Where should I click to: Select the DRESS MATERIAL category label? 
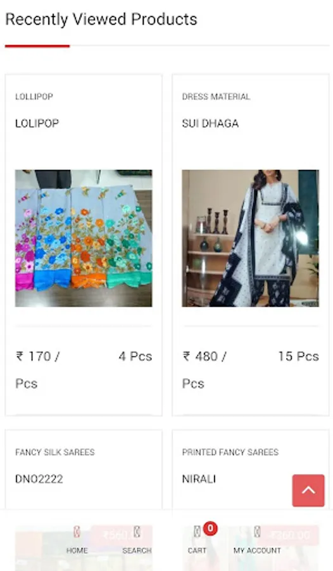coord(216,96)
